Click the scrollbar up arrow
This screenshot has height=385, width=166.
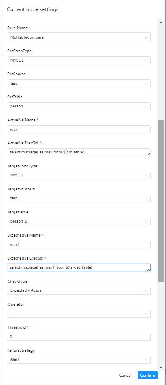click(x=161, y=22)
